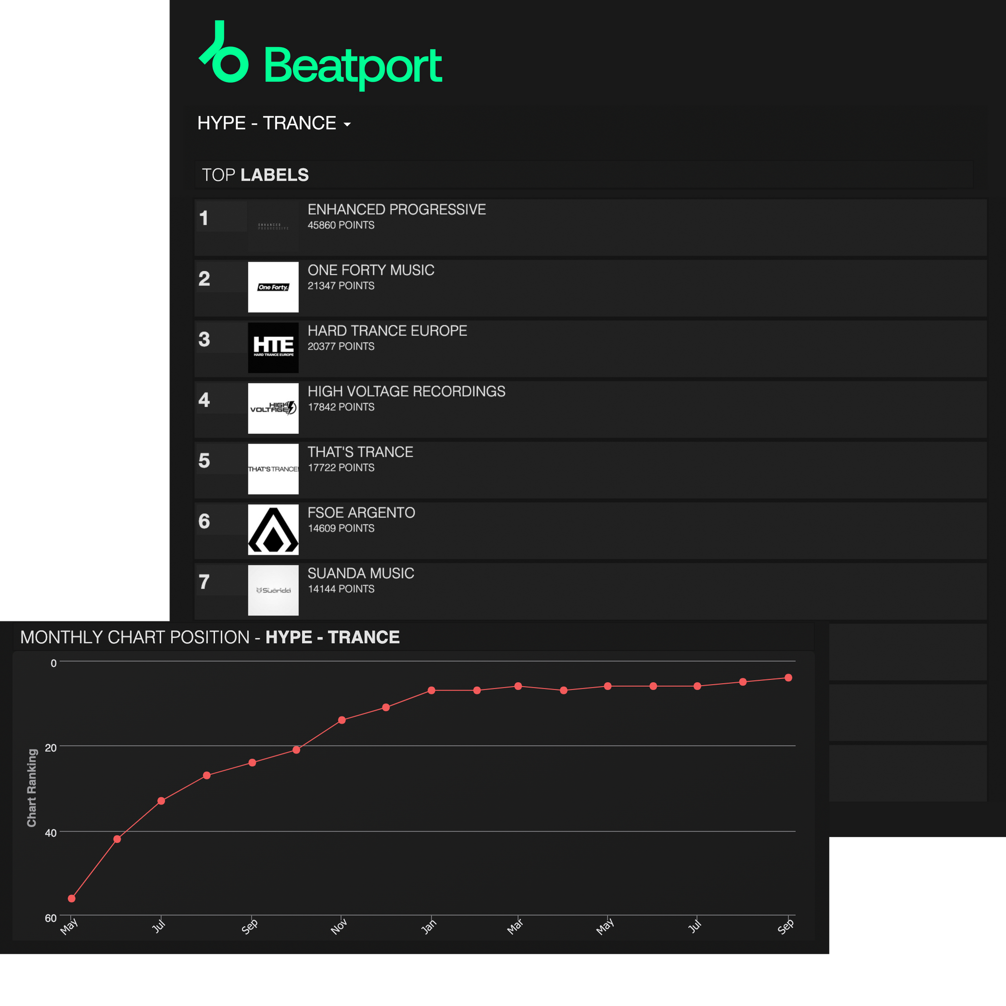Click the 17722 POINTS text
The width and height of the screenshot is (1006, 1006).
[x=341, y=468]
